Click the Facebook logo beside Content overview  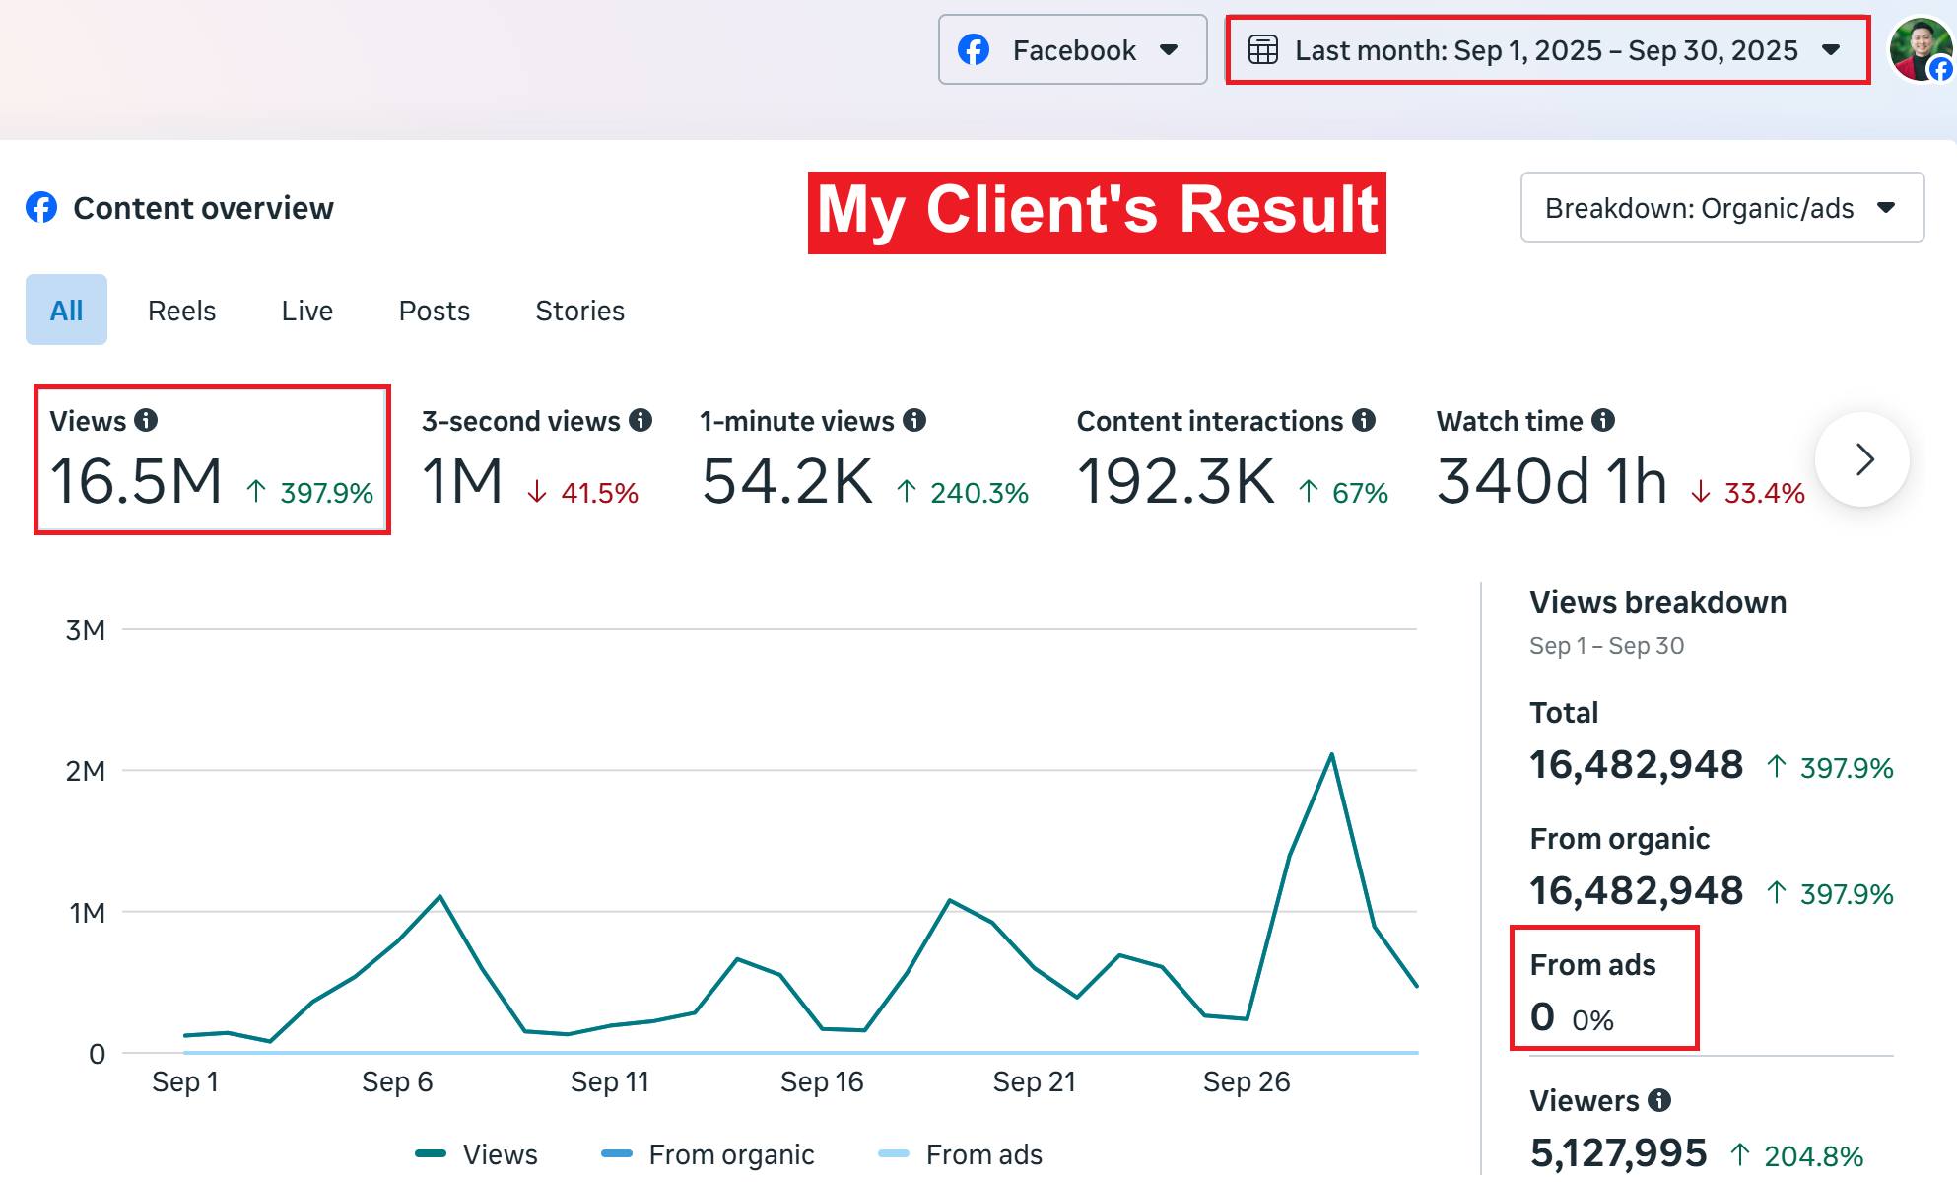pyautogui.click(x=41, y=208)
